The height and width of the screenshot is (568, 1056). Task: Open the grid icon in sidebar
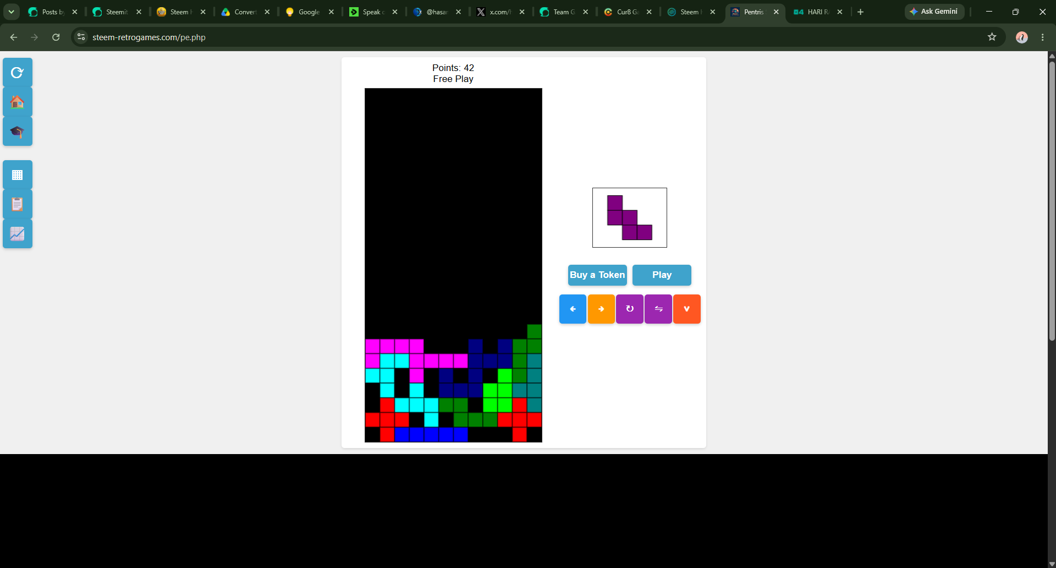18,175
